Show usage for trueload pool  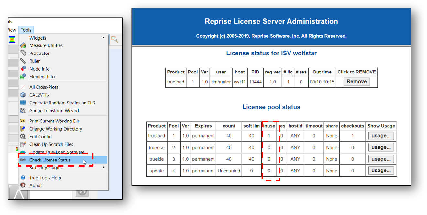pos(381,136)
